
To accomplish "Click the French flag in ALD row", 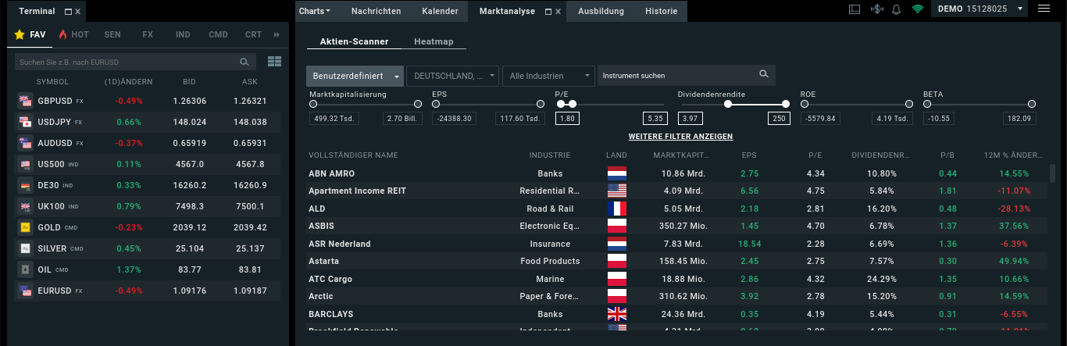I will (x=617, y=209).
